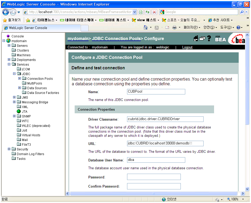Open the address bar dropdown arrow
Viewport: 251px width, 203px height.
coord(135,12)
